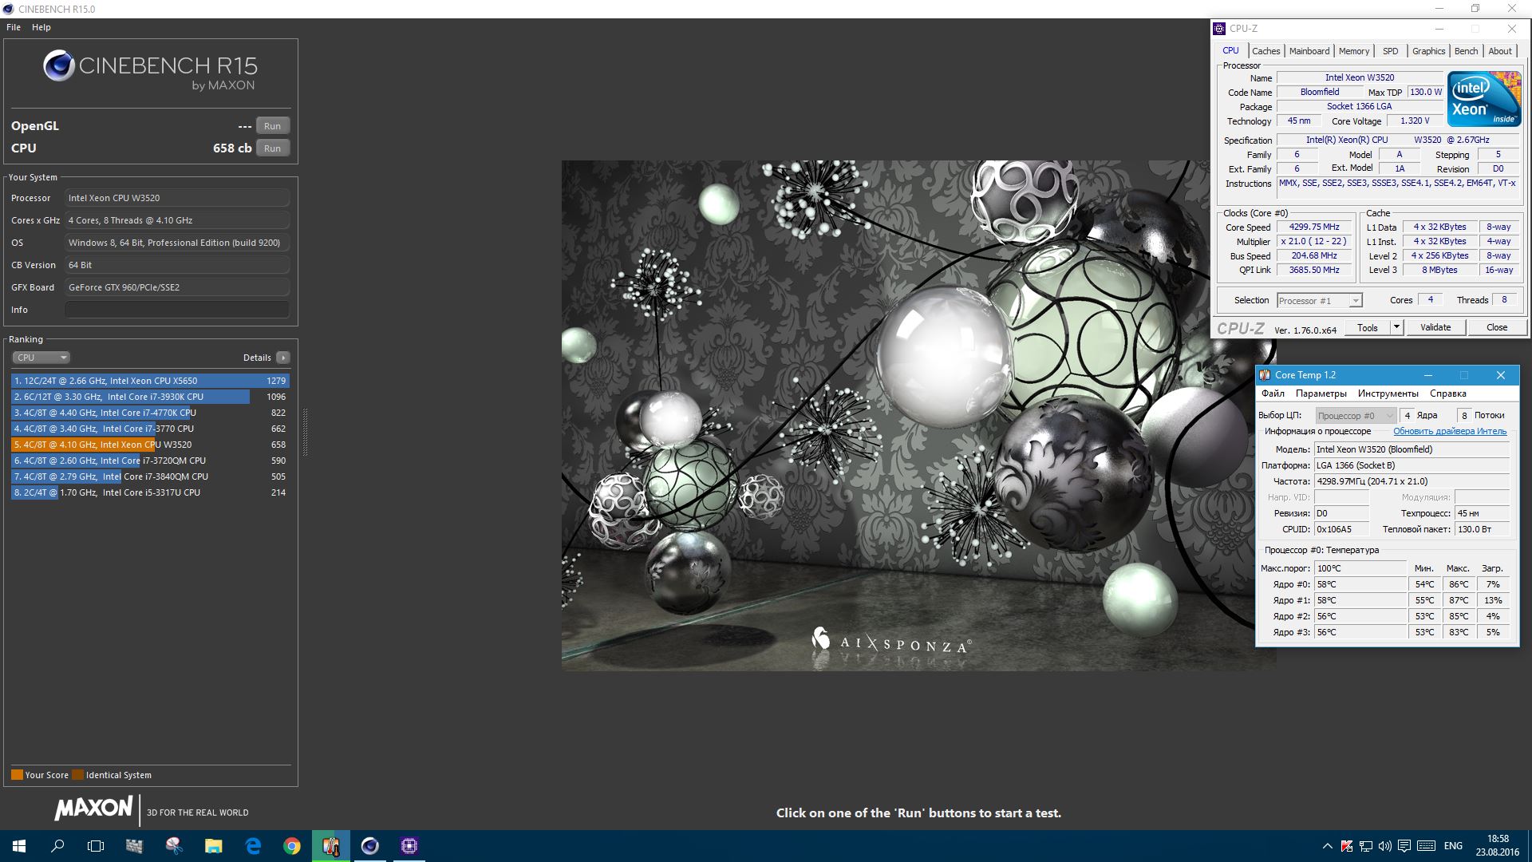
Task: Click the Validate button in CPU-Z
Action: tap(1435, 327)
